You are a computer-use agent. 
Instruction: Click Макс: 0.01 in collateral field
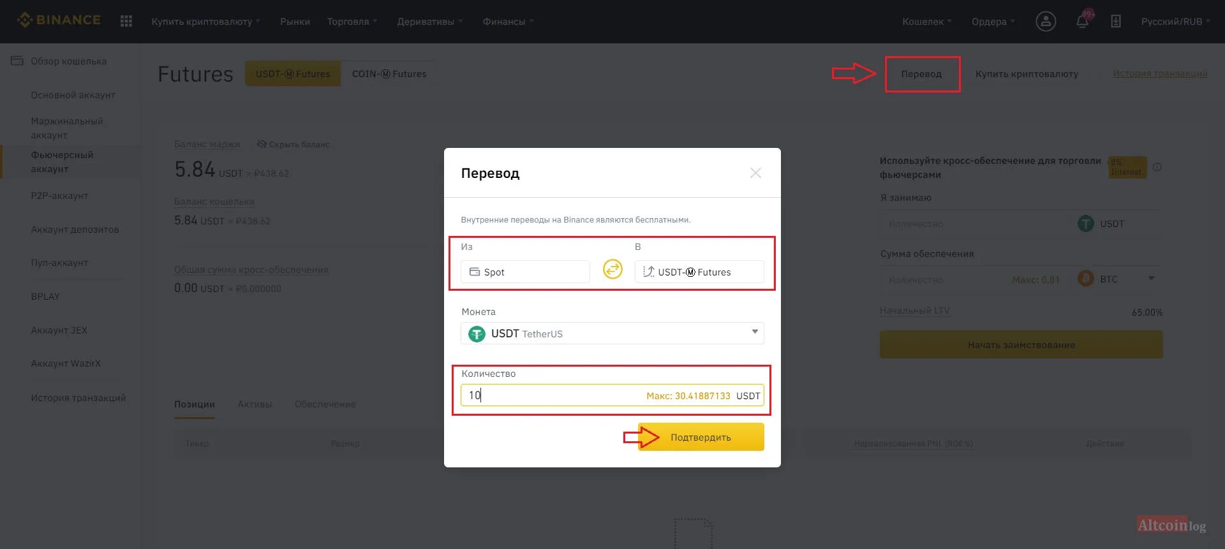pyautogui.click(x=1036, y=279)
